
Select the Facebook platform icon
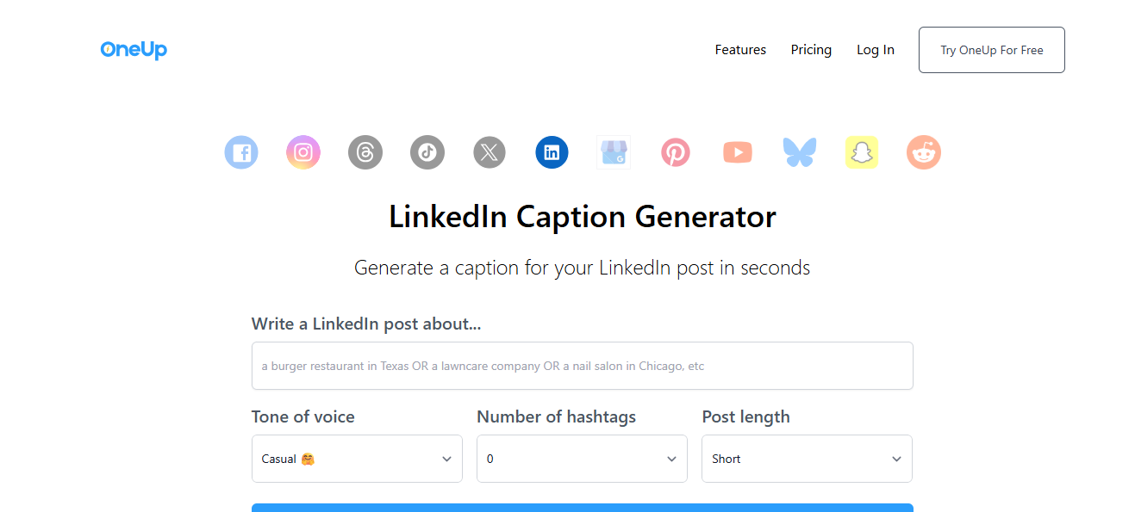point(241,153)
